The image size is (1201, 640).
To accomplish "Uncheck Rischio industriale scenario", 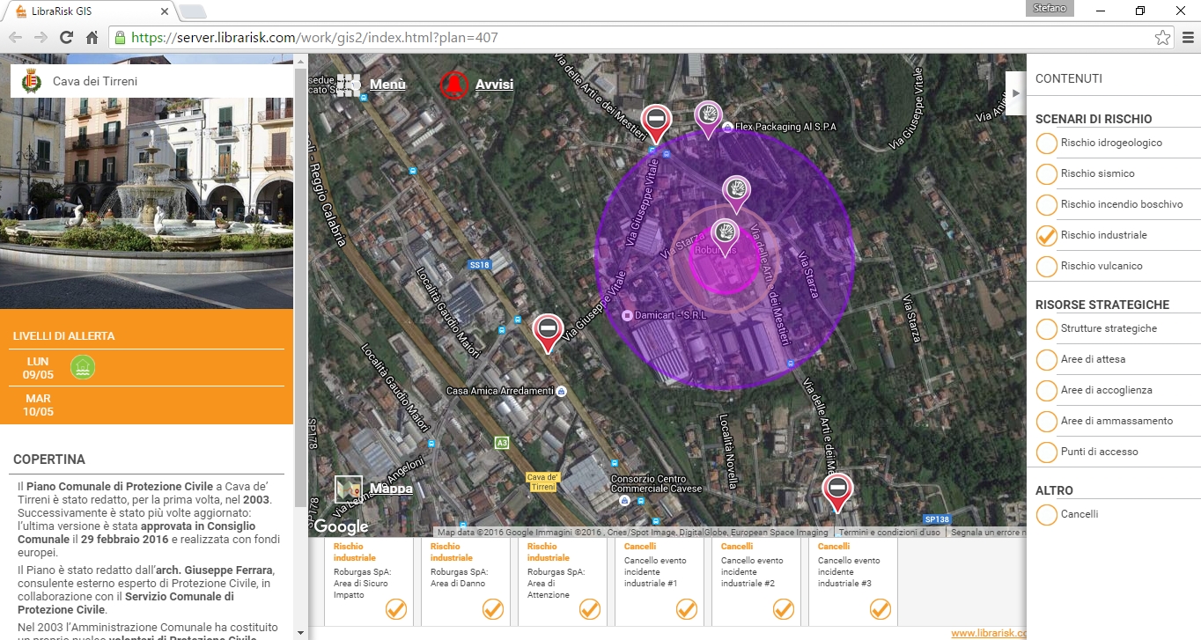I will (x=1046, y=236).
